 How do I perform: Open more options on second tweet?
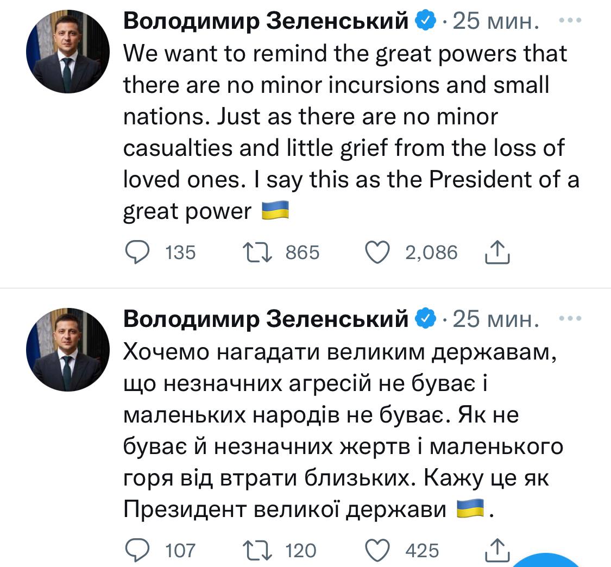[570, 319]
